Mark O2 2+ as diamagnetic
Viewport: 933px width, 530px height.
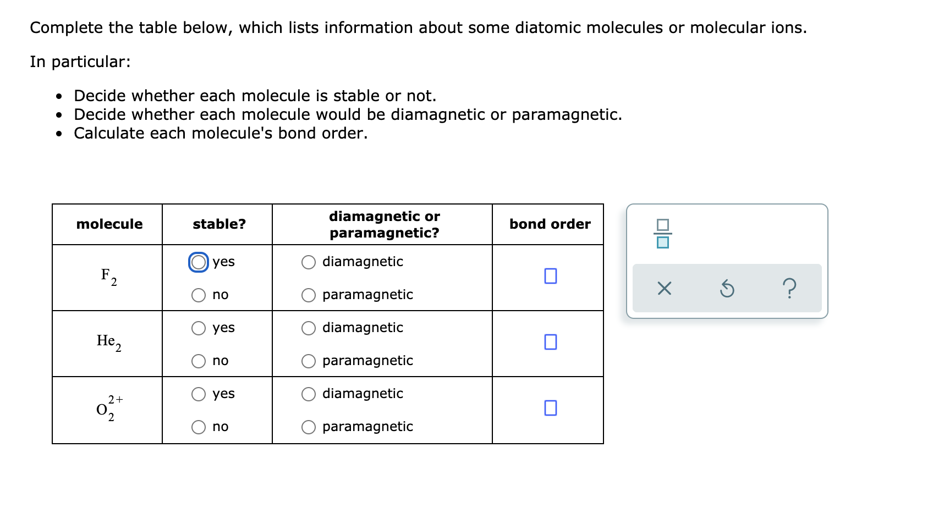309,394
